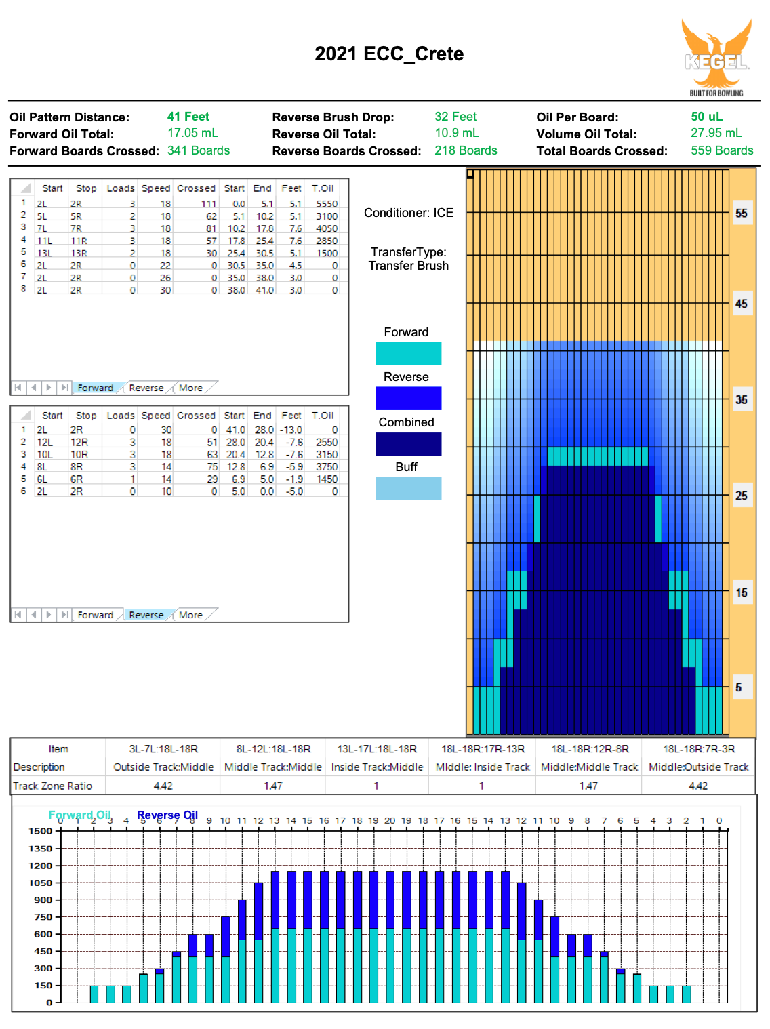Jump to first sheet in reverse table

[x=18, y=615]
